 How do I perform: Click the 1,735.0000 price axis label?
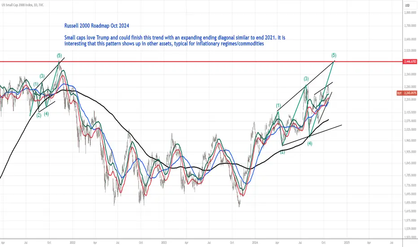pyautogui.click(x=410, y=185)
